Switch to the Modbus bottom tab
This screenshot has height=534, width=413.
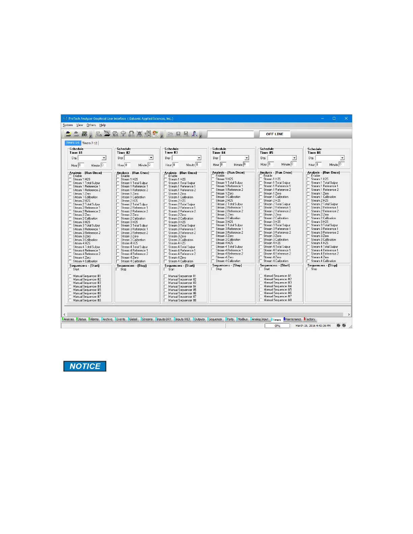(243, 319)
